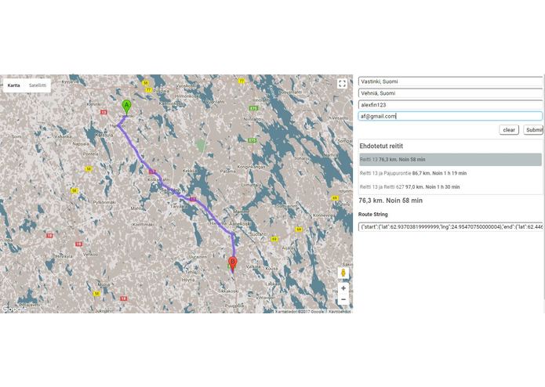Zoom in on the map
The image size is (545, 387).
click(x=343, y=288)
